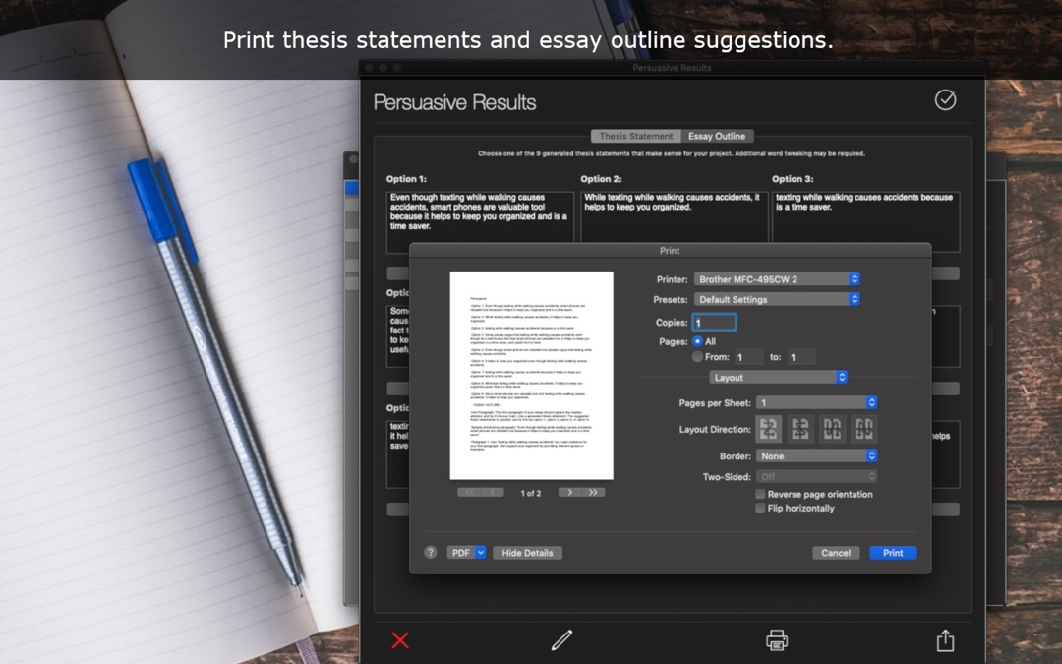This screenshot has width=1062, height=664.
Task: Click the checkmark icon in Persuasive Results
Action: 945,100
